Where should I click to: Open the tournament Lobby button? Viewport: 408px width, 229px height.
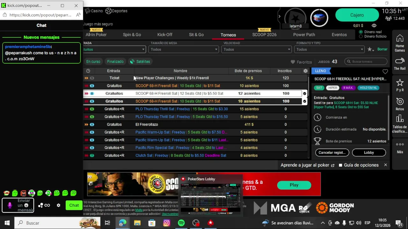coord(369,152)
